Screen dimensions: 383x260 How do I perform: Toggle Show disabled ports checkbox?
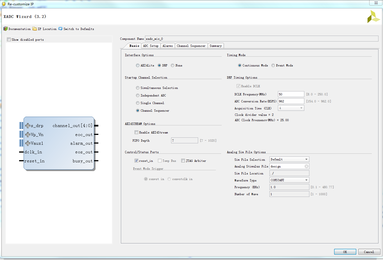click(x=9, y=40)
